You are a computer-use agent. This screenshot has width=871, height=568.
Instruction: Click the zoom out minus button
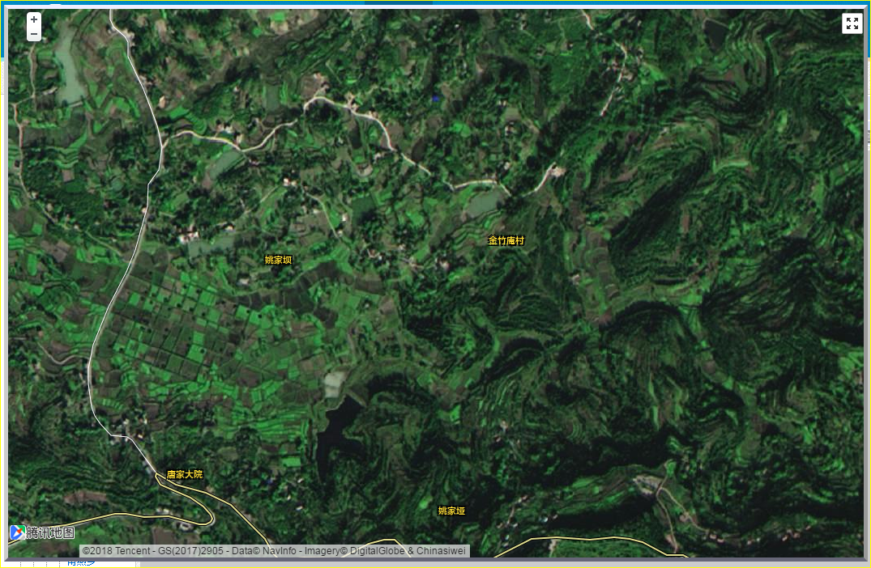[34, 34]
